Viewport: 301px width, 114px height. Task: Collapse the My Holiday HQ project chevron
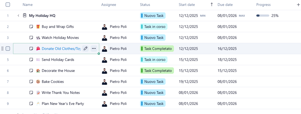coord(18,16)
